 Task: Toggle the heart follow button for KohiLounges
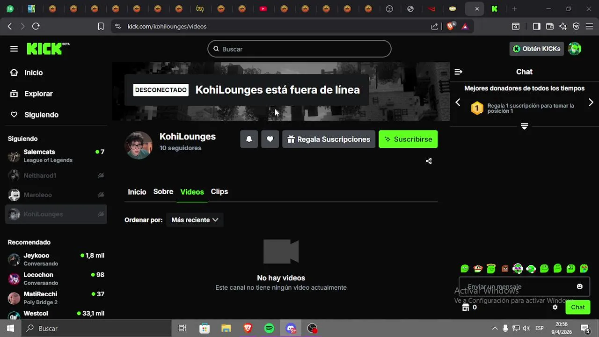(270, 139)
